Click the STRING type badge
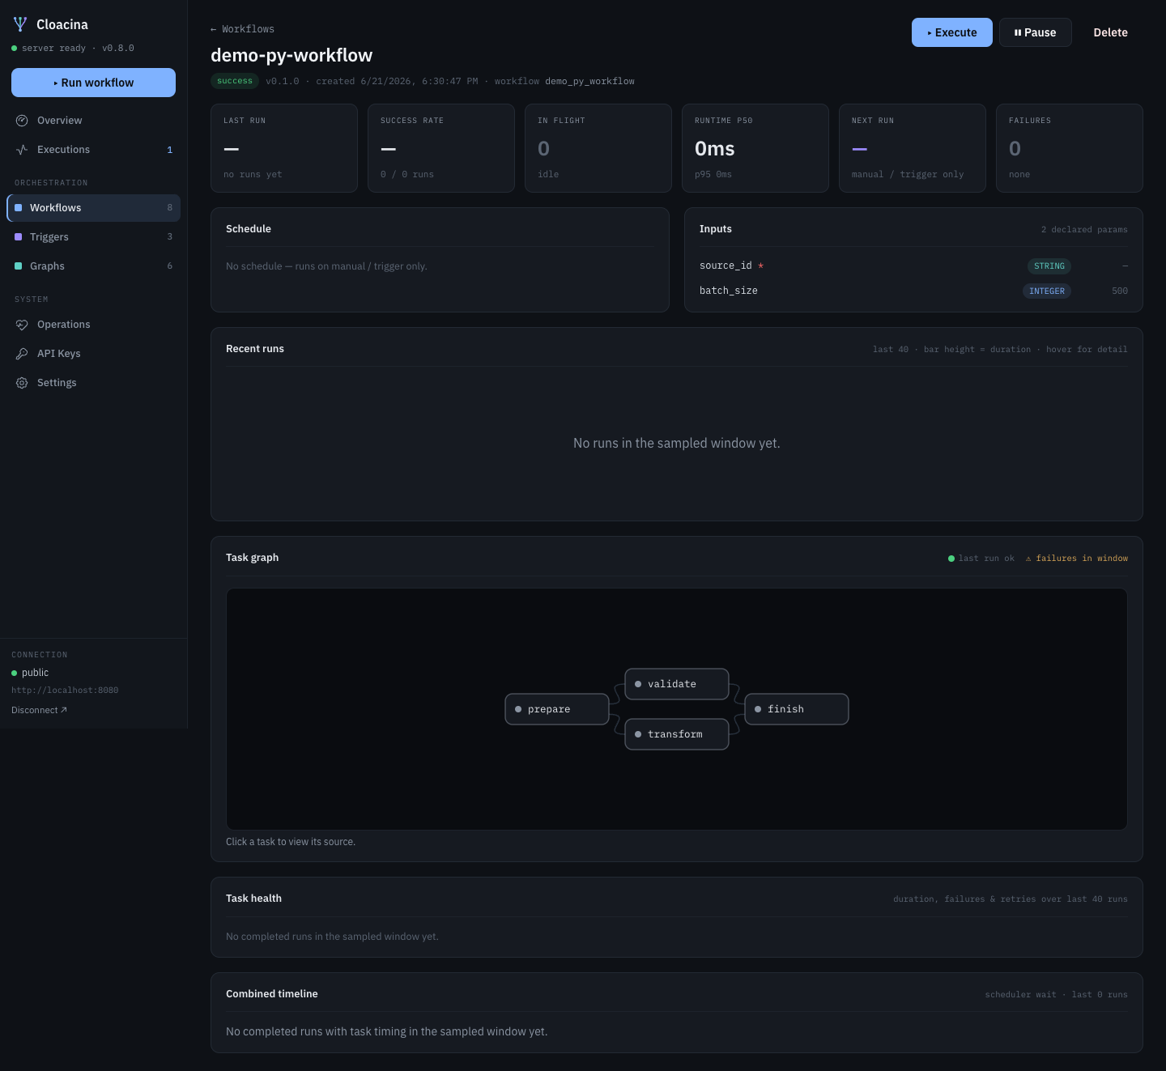This screenshot has height=1071, width=1166. tap(1049, 266)
